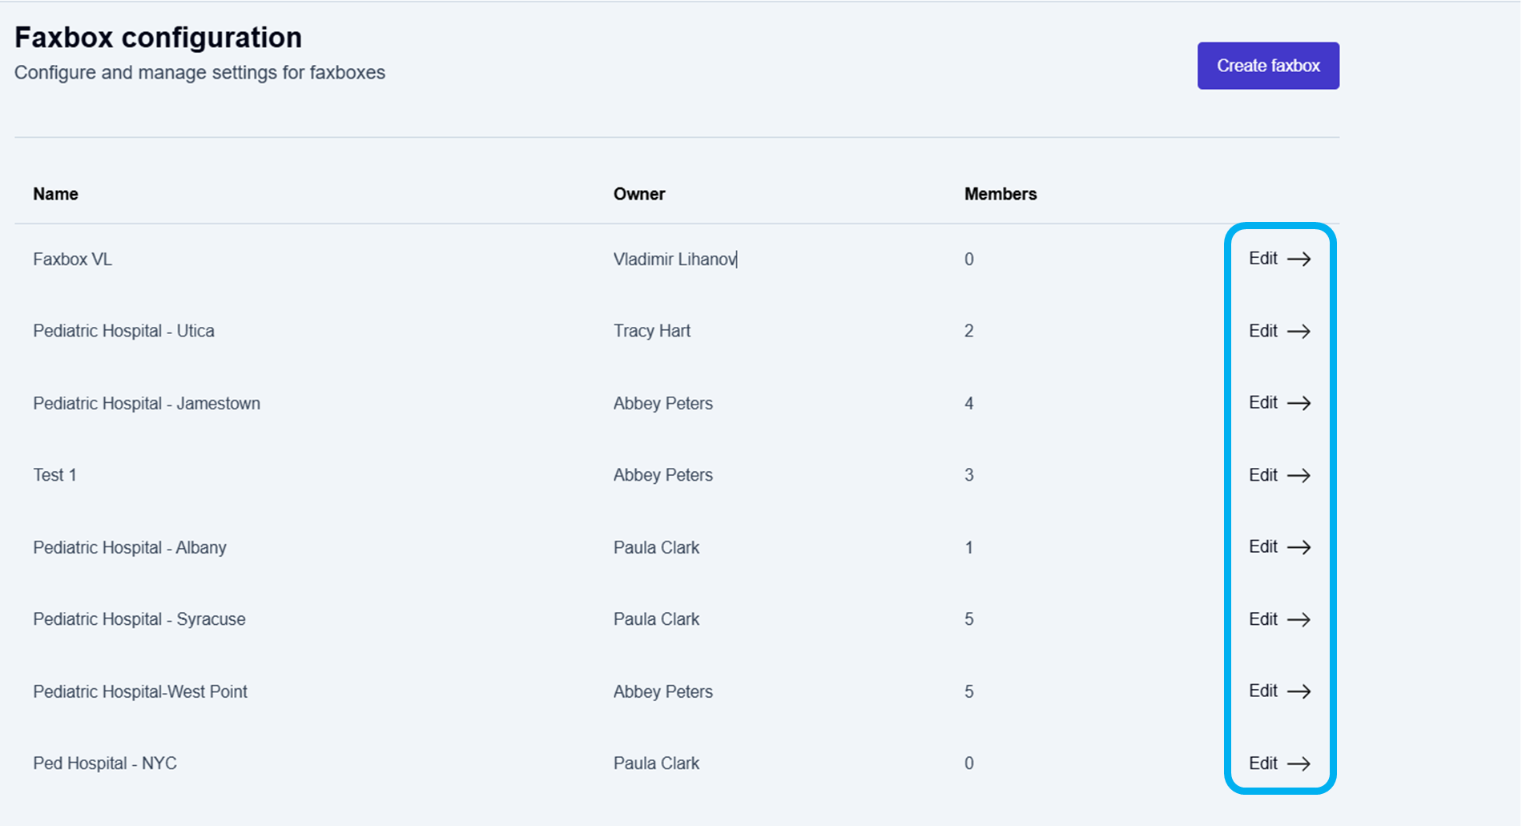Open Edit arrow for Pediatric Hospital - Utica

[x=1279, y=331]
